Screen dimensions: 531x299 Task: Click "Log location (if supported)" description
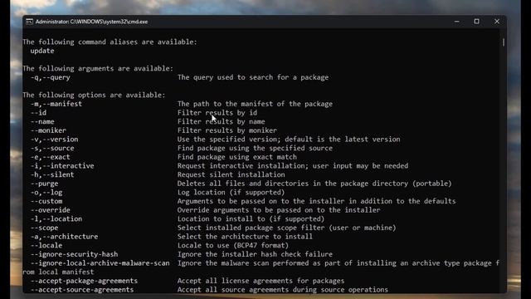(x=231, y=192)
